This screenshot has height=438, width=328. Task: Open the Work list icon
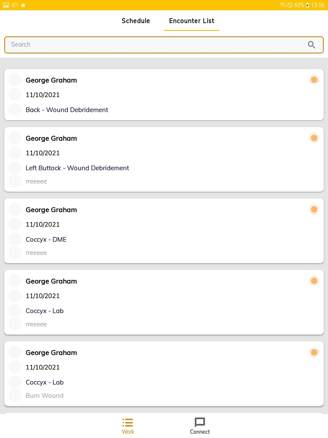[x=128, y=422]
